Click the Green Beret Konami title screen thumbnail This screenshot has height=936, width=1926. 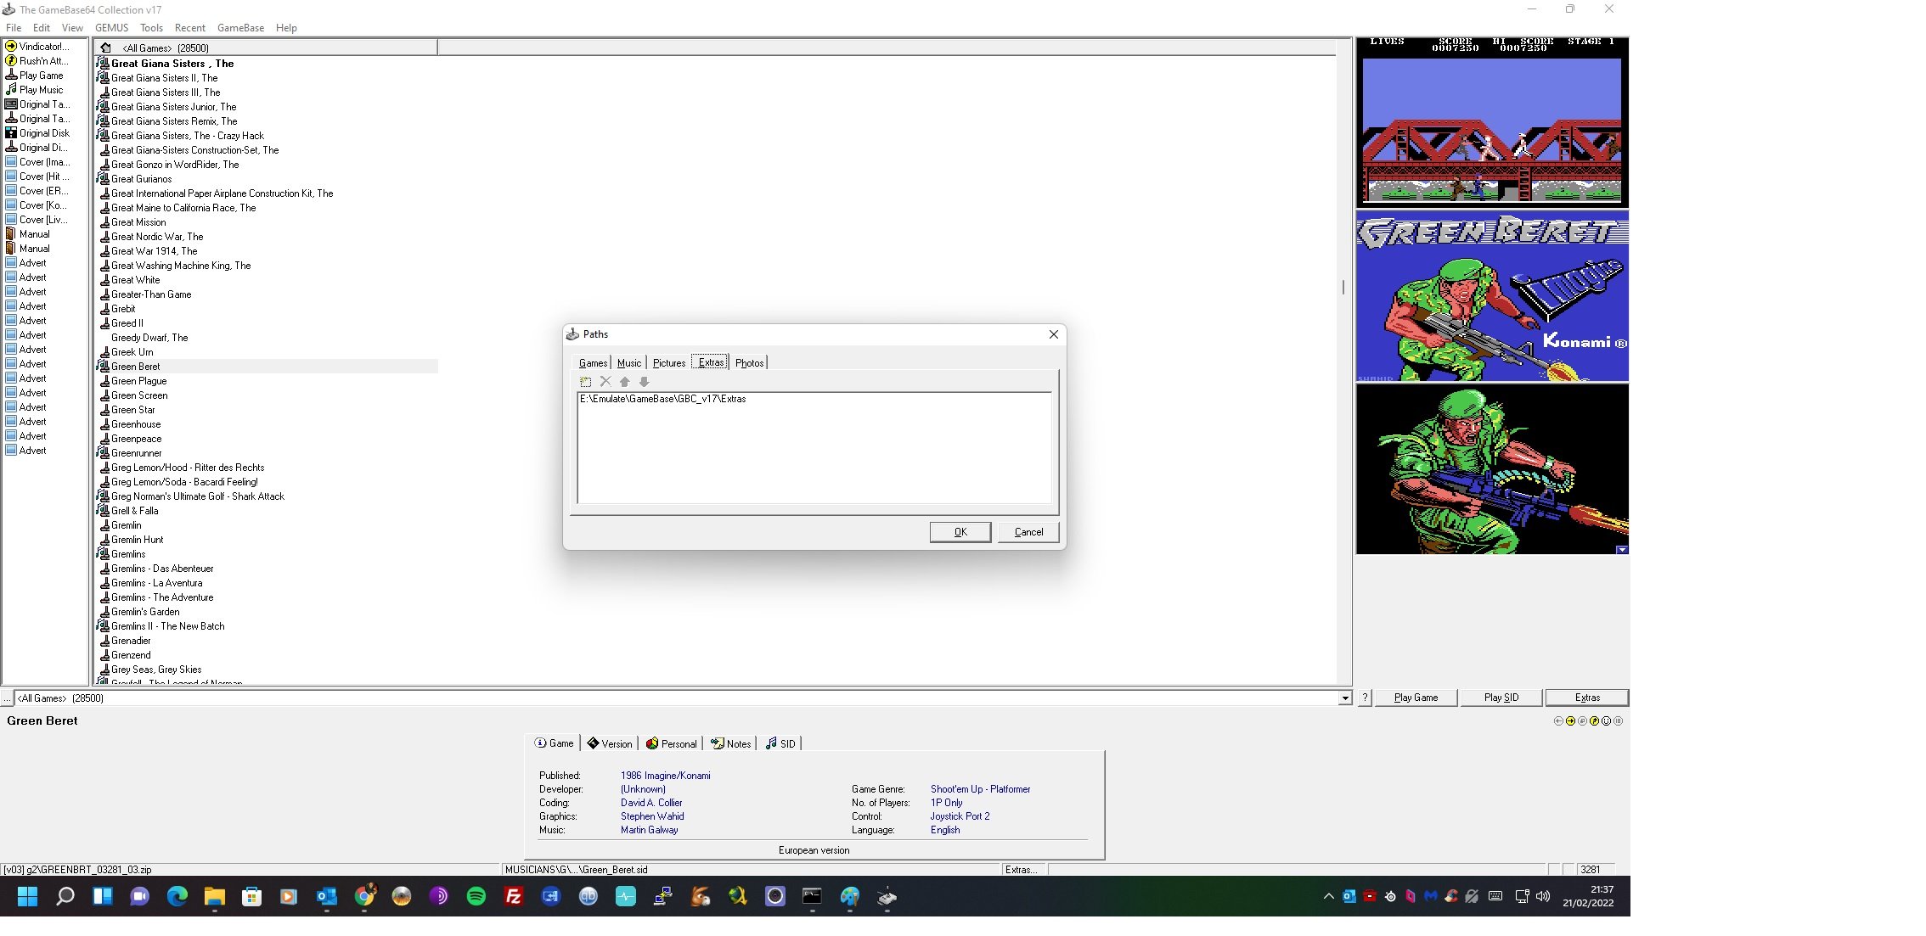coord(1492,297)
